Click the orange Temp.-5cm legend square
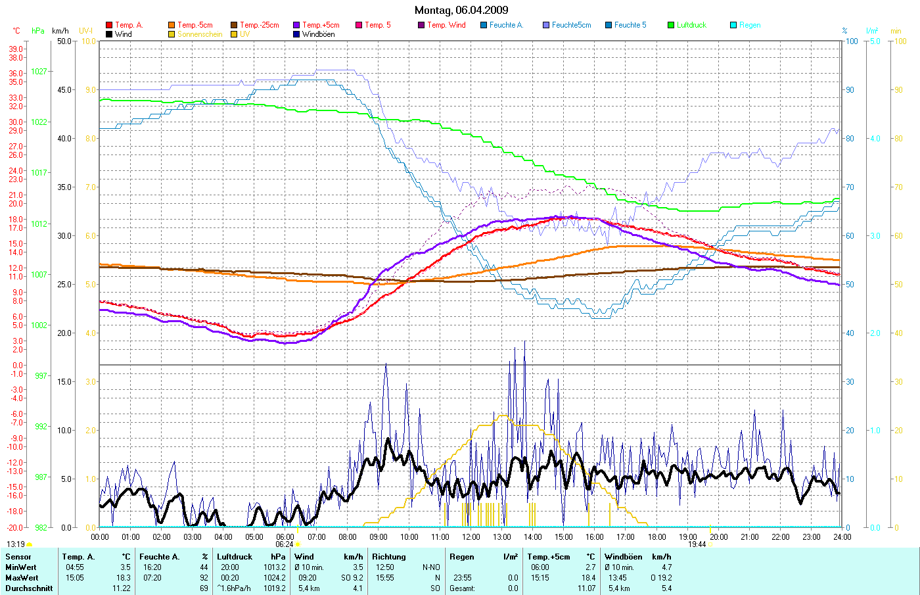This screenshot has width=920, height=595. [172, 25]
